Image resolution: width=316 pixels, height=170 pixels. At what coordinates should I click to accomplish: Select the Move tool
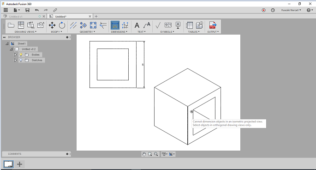pyautogui.click(x=52, y=25)
